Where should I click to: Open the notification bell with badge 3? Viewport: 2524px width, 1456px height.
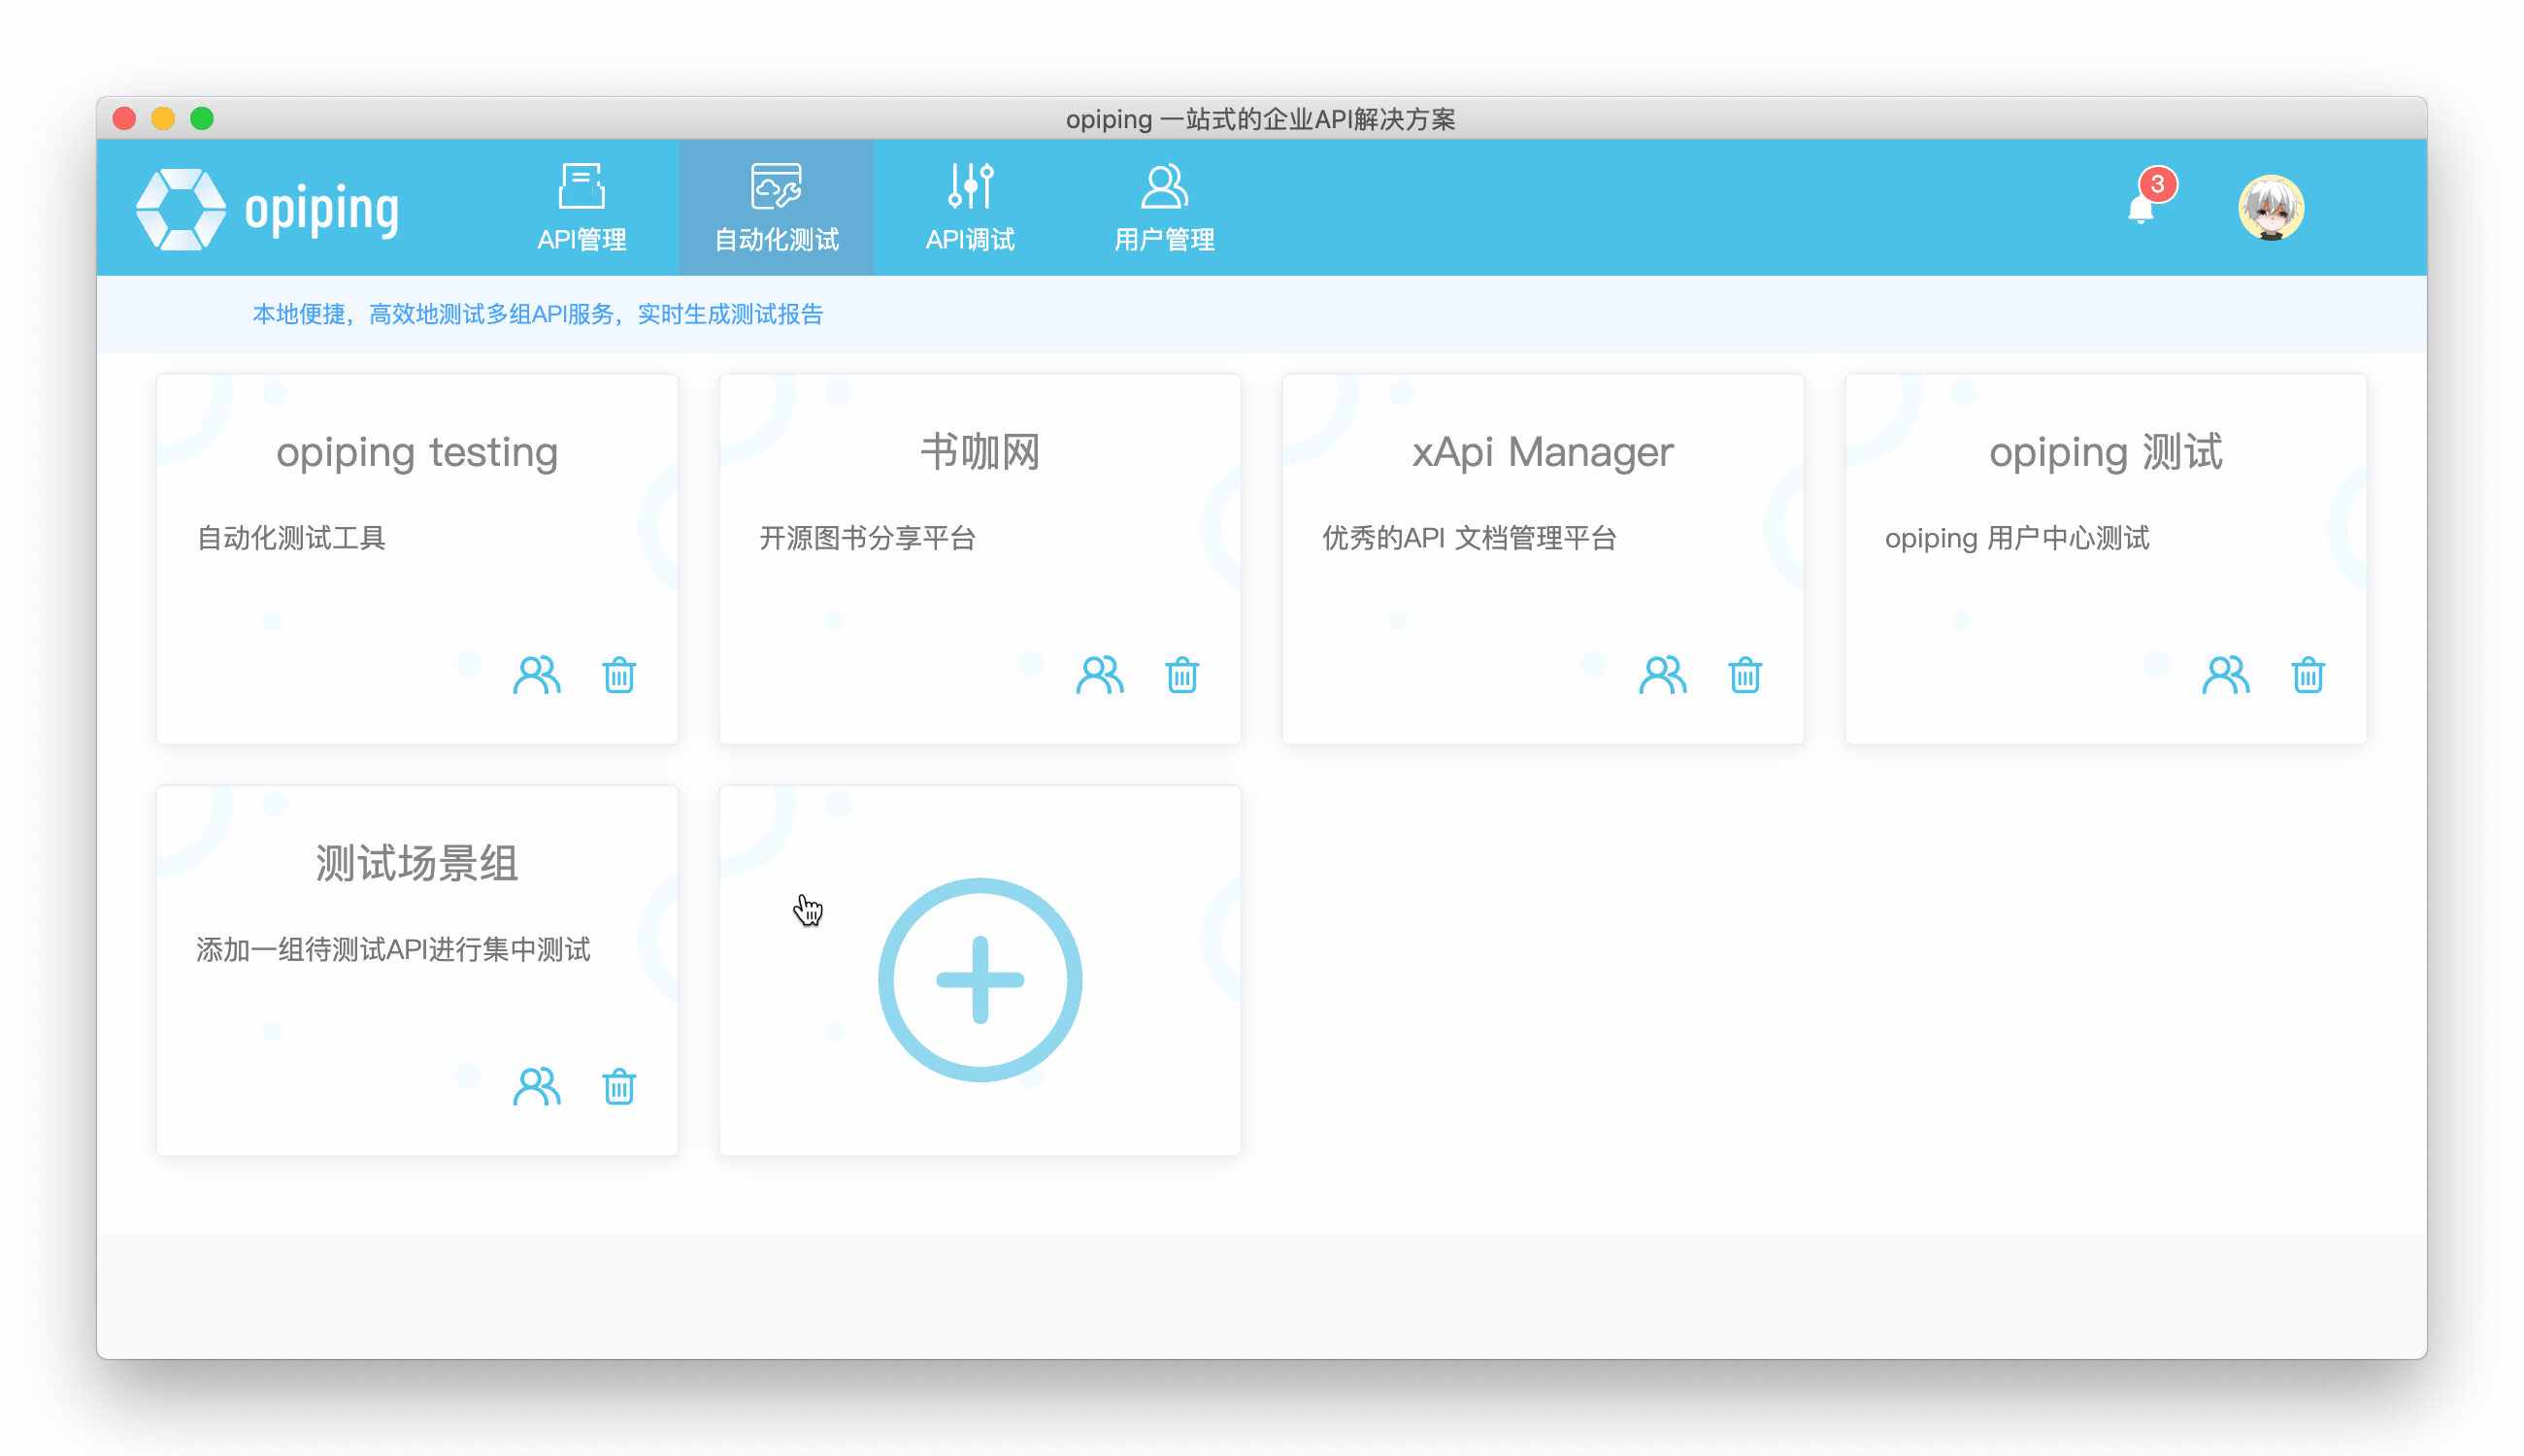click(2141, 207)
